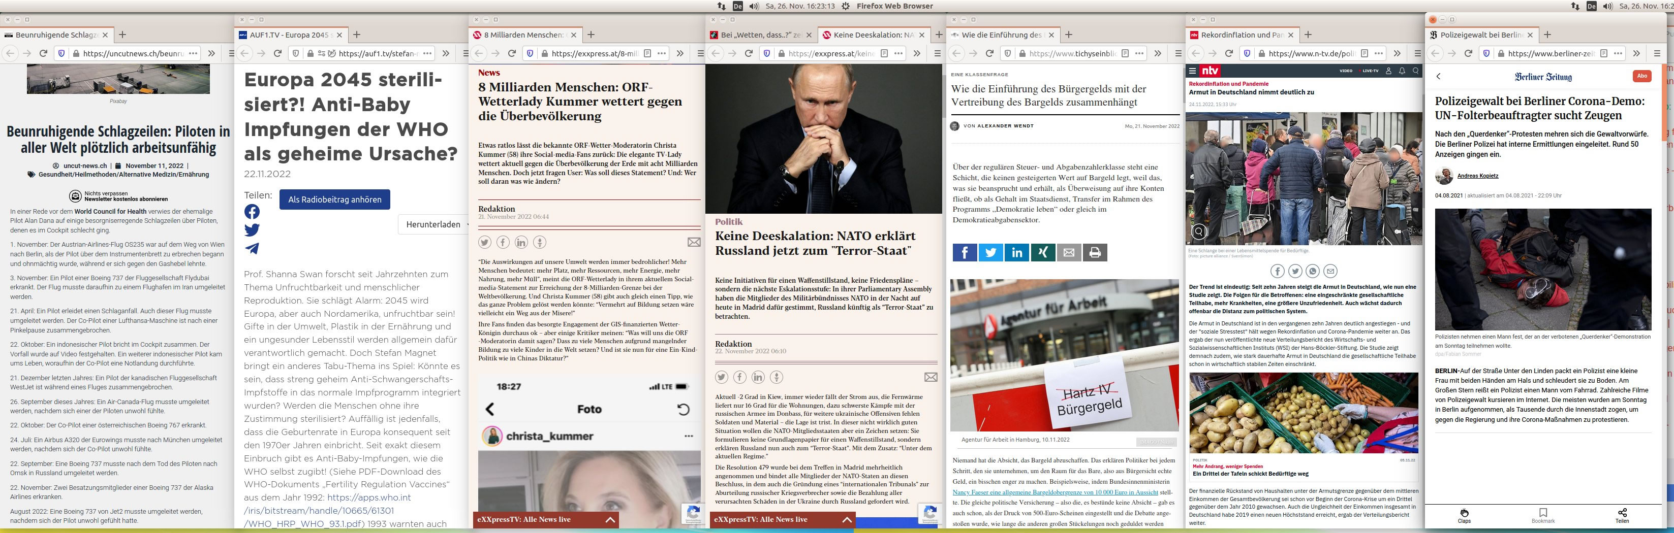The width and height of the screenshot is (1674, 533).
Task: Reload the auf1.tv page
Action: pos(277,53)
